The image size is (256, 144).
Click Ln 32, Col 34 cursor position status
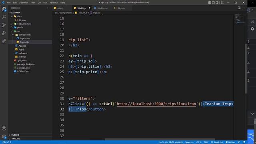[171, 142]
